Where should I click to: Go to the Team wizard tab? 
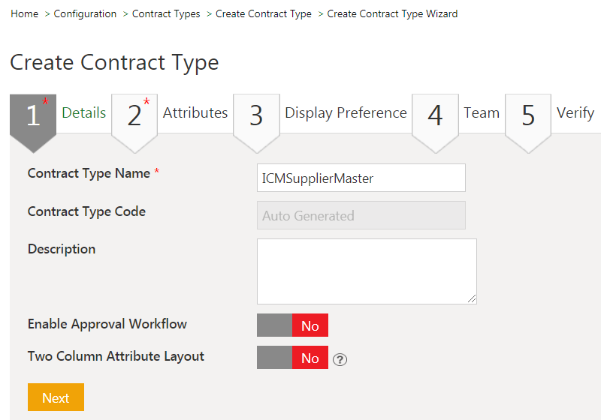click(482, 113)
